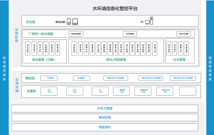Select the 排供防涝调度 box
Image resolution: width=214 pixels, height=135 pixels.
pos(76,34)
